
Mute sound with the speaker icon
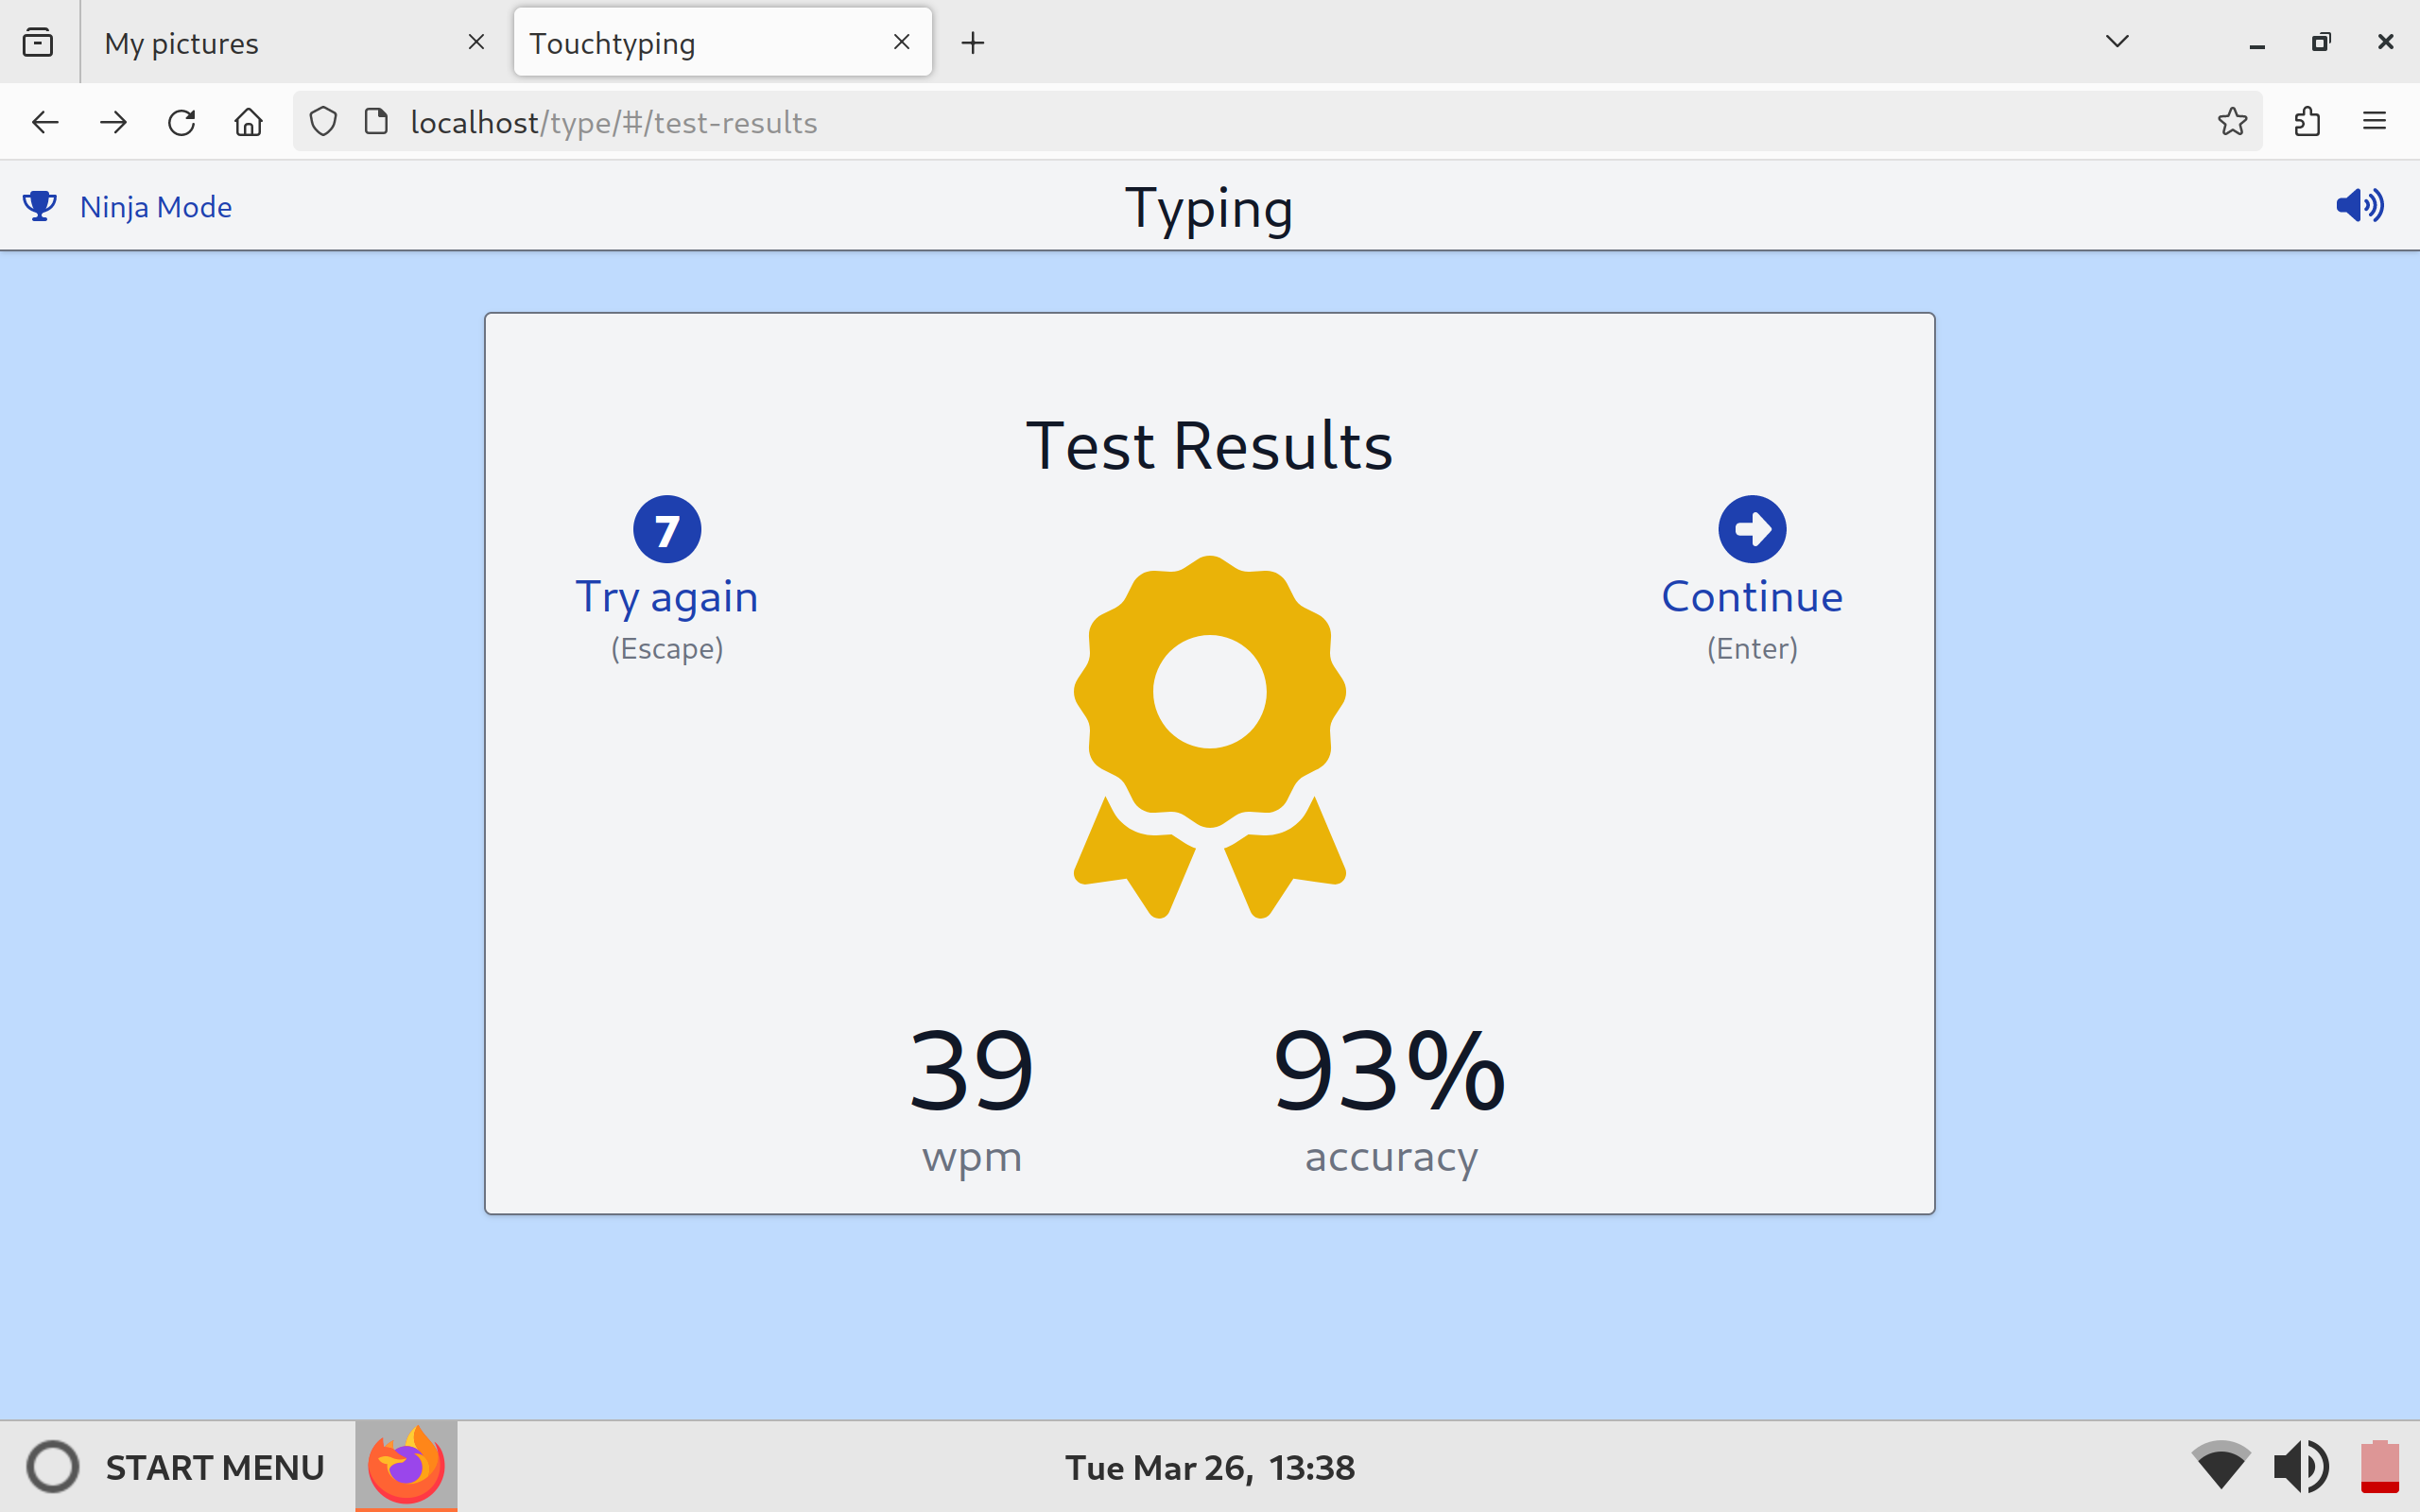[x=2359, y=205]
